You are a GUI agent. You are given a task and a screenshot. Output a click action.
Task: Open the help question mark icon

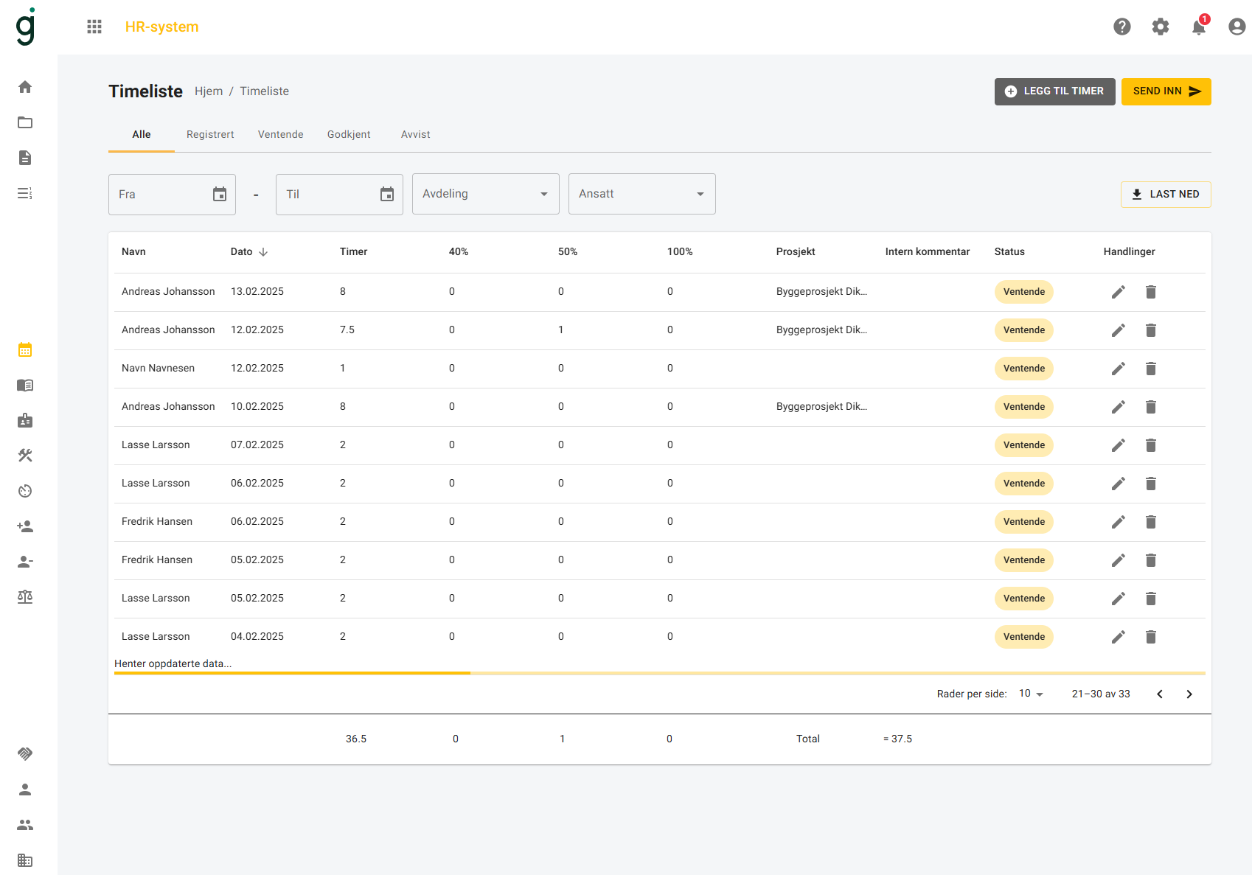1122,27
